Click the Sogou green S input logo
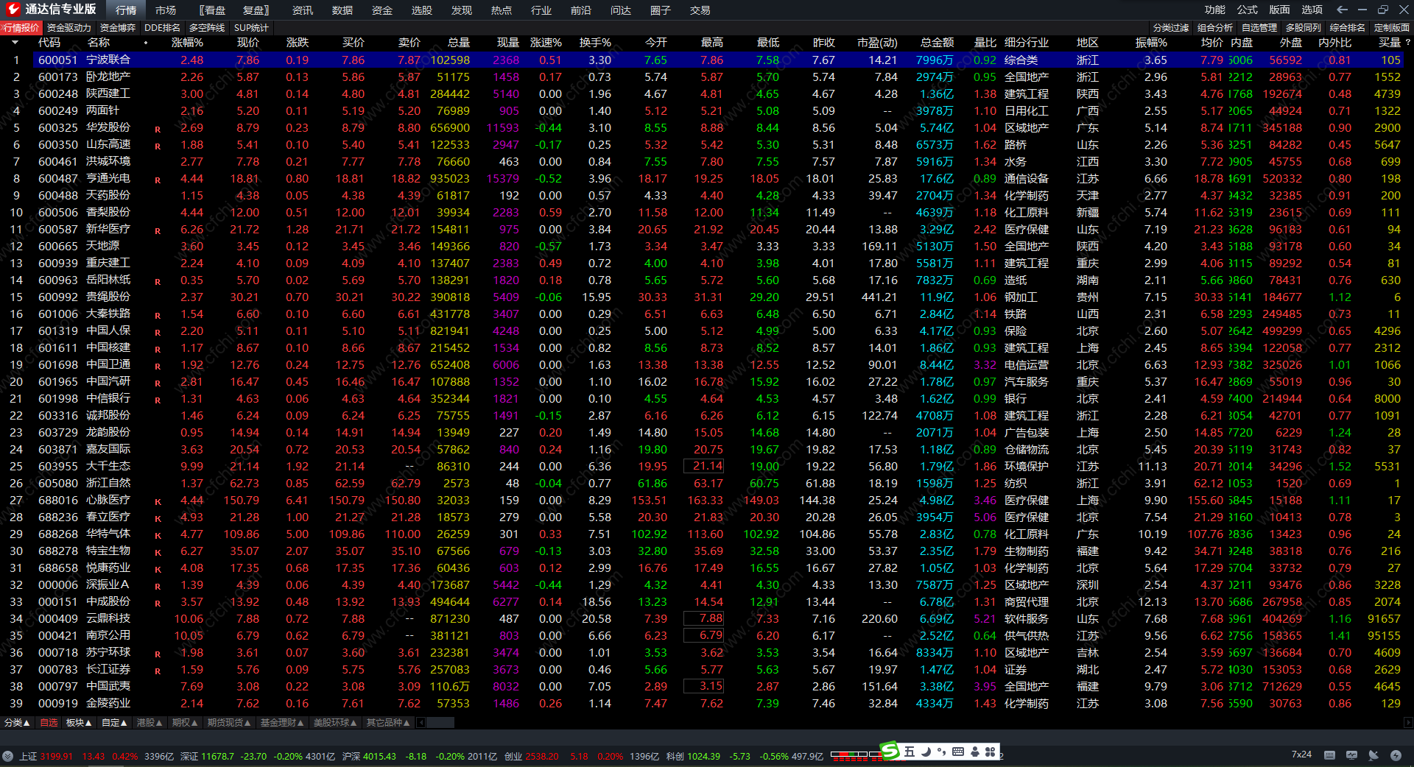Screen dimensions: 1414x767 pos(890,751)
